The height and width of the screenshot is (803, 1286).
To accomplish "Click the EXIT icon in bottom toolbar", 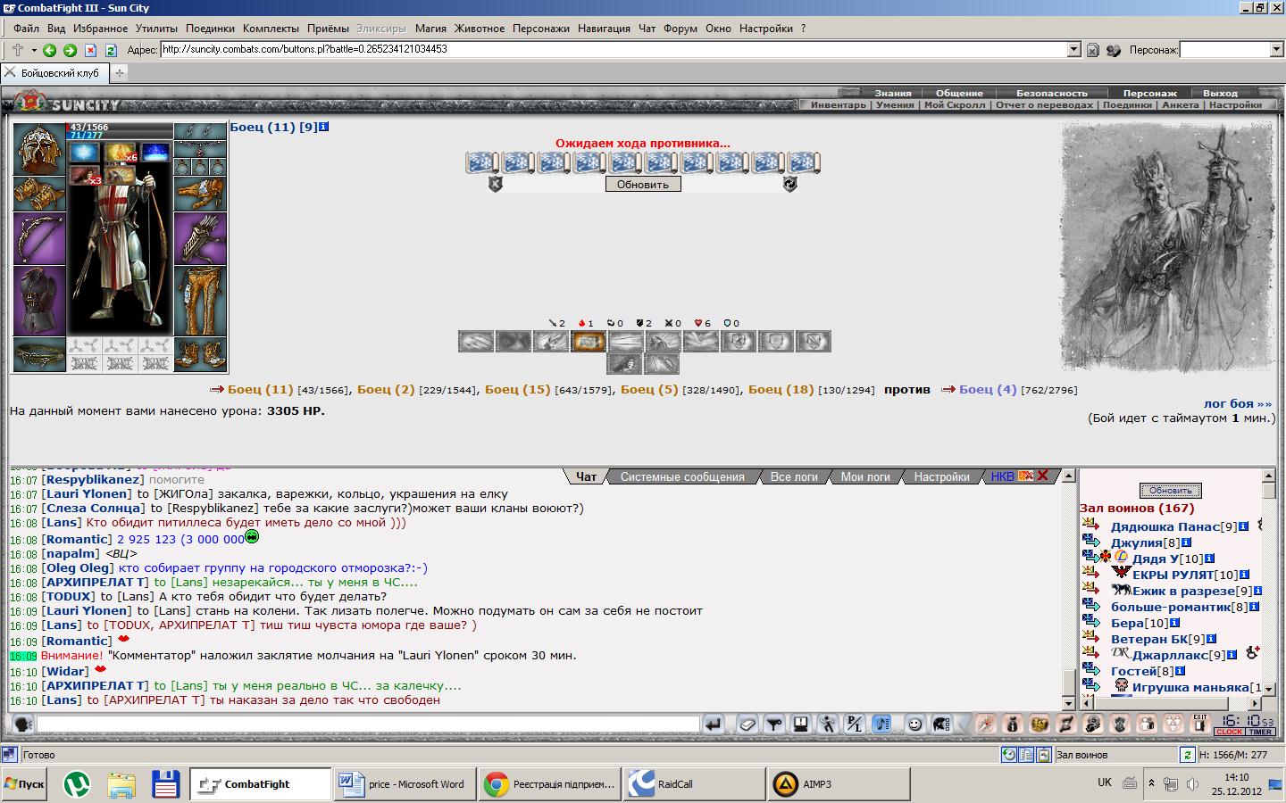I will coord(1200,724).
